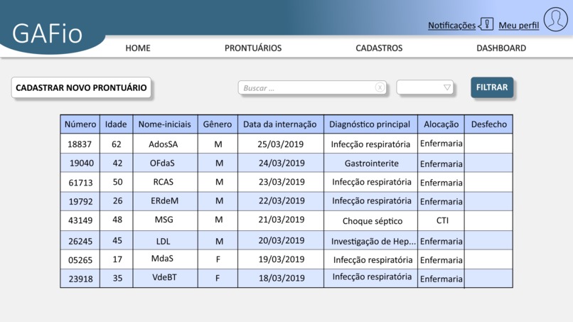Click admission date 23/03/2019
The image size is (573, 322).
[x=282, y=182]
